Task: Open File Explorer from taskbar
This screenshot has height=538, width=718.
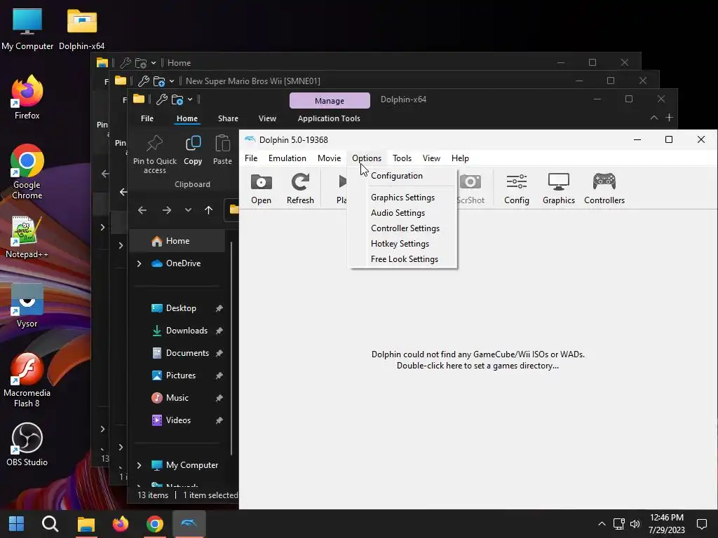Action: (86, 524)
